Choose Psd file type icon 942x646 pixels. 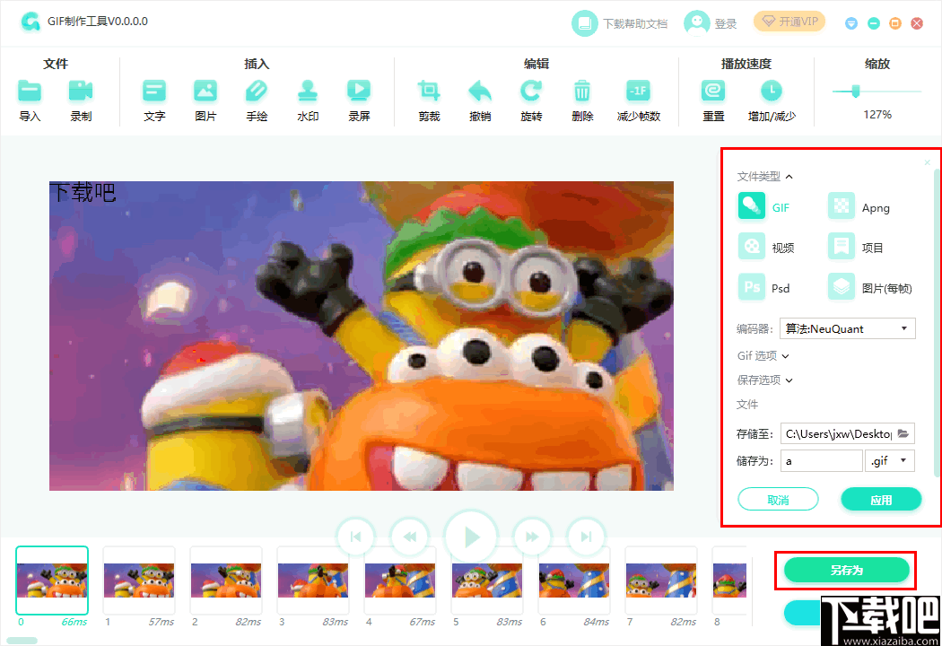(752, 286)
